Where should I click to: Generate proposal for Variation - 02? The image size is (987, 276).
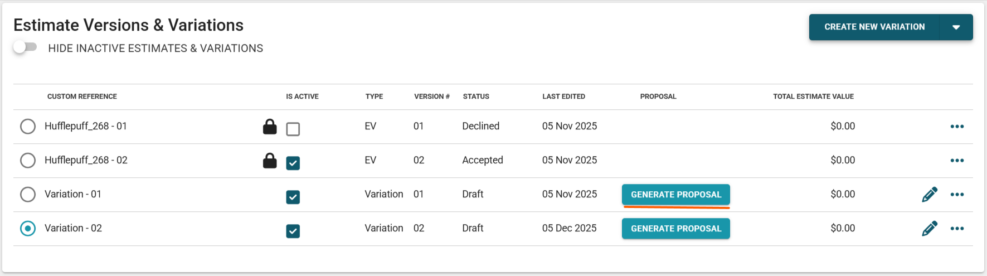pyautogui.click(x=675, y=229)
